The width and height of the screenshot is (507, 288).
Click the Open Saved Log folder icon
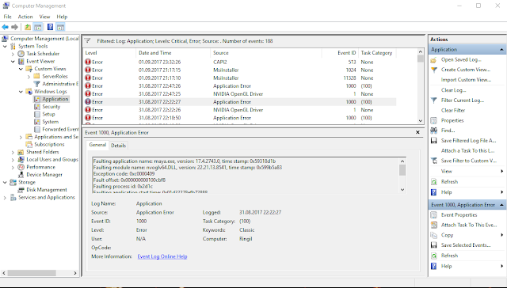[x=434, y=60]
